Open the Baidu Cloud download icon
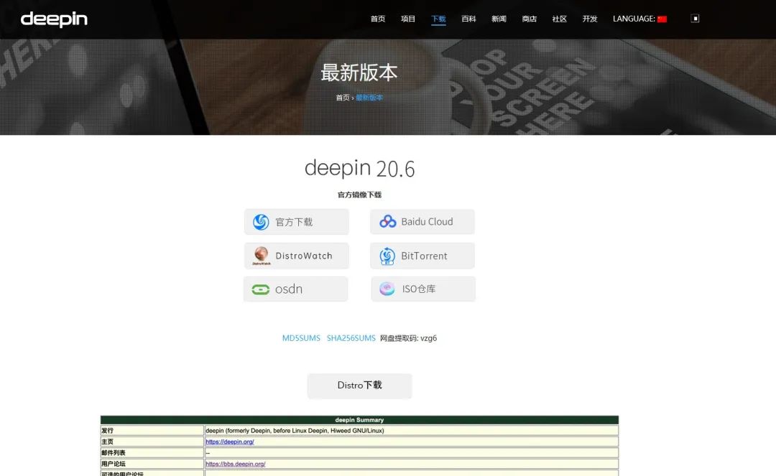 point(388,222)
